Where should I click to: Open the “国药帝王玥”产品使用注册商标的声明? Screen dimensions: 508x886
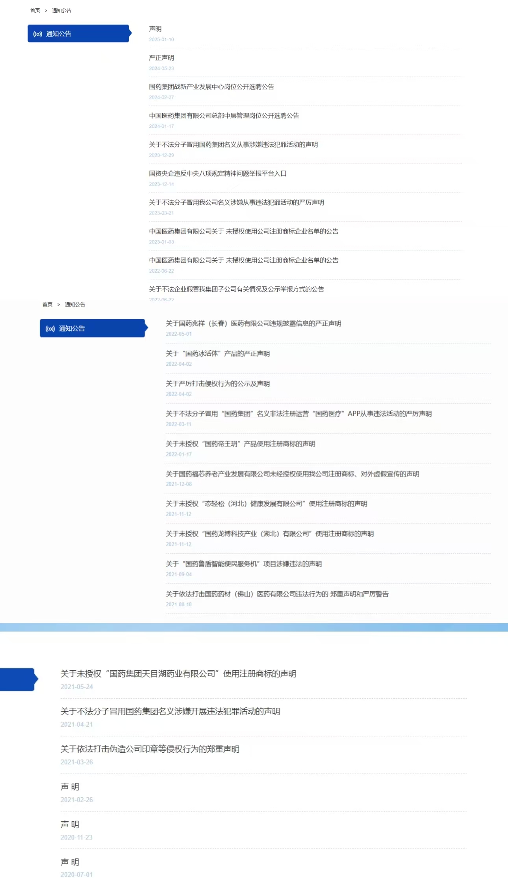pos(241,444)
